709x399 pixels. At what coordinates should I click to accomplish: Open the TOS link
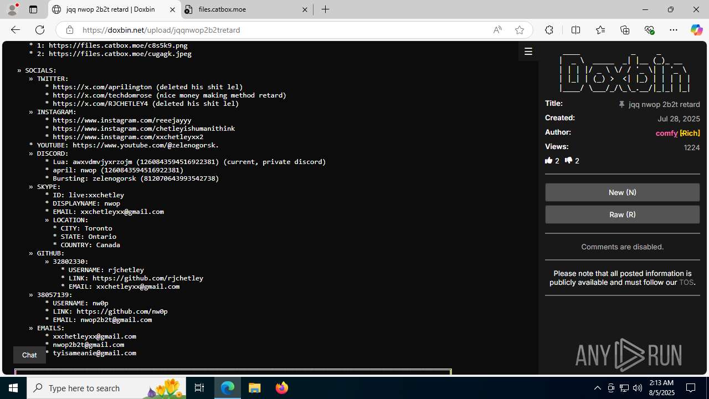[686, 282]
